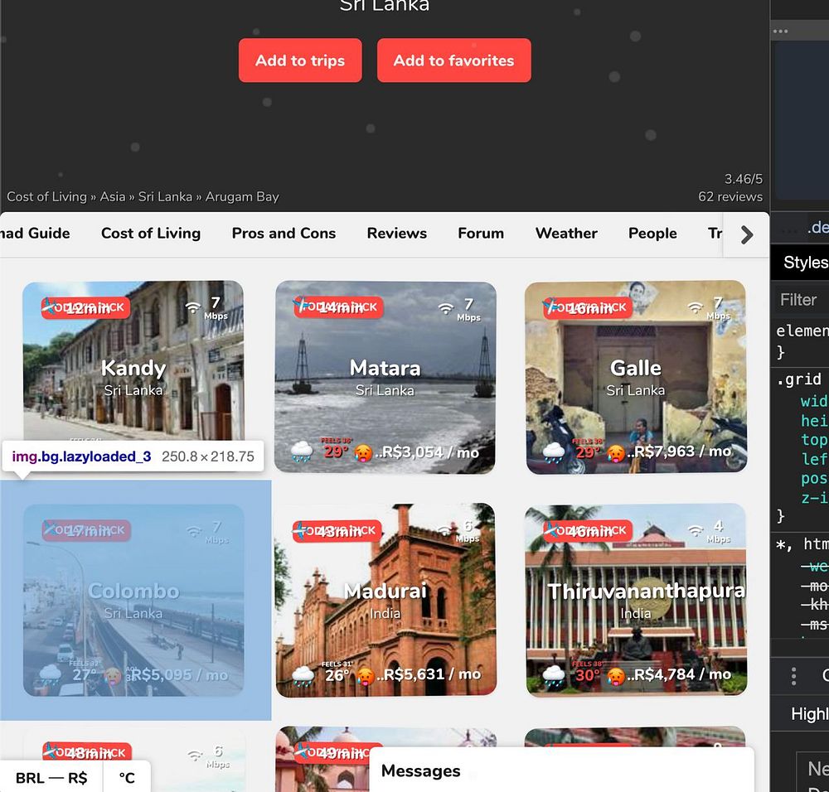Click the rain cloud icon on Thiruvananthapuram card
Screen dimensions: 829x792
tap(554, 675)
